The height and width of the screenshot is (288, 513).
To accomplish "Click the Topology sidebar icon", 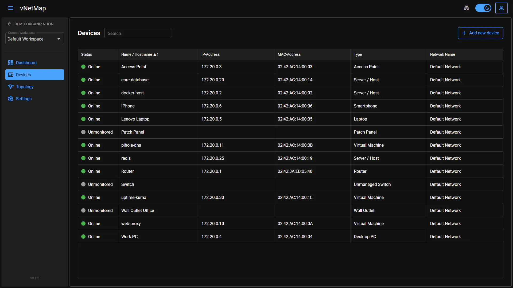I will 11,87.
